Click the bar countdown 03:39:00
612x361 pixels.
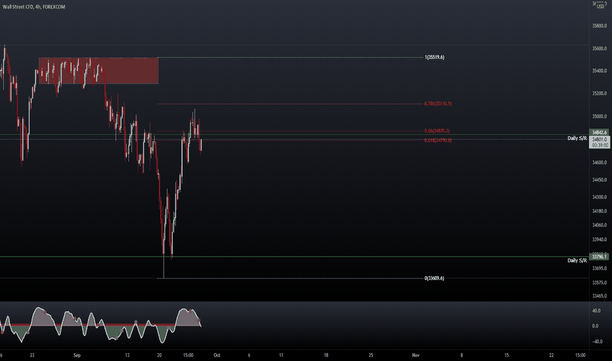[600, 145]
